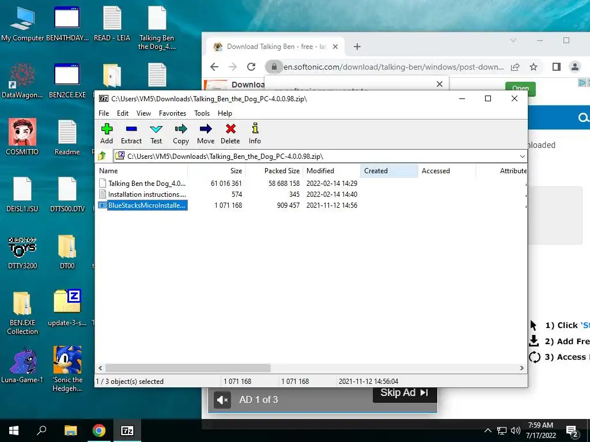Screen dimensions: 590x442
Task: Close the Download Talking Ben tab
Action: (x=335, y=47)
